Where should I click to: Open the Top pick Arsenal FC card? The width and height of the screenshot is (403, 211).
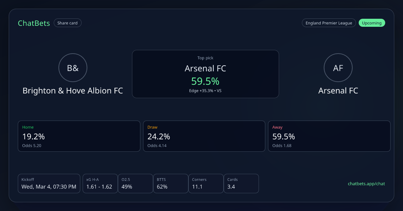[205, 74]
